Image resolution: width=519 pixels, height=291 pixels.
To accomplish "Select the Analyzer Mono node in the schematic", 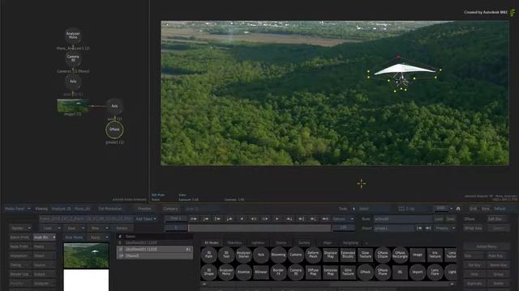I will [73, 36].
